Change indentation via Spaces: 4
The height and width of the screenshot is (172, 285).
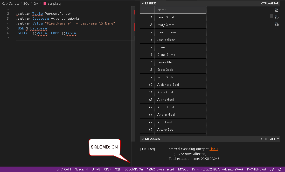click(81, 169)
